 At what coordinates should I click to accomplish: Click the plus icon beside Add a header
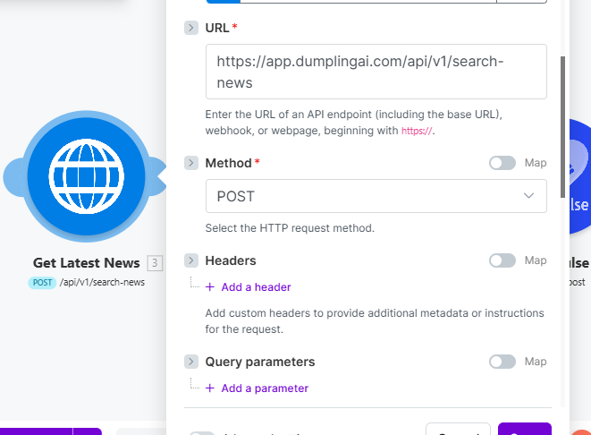[210, 287]
